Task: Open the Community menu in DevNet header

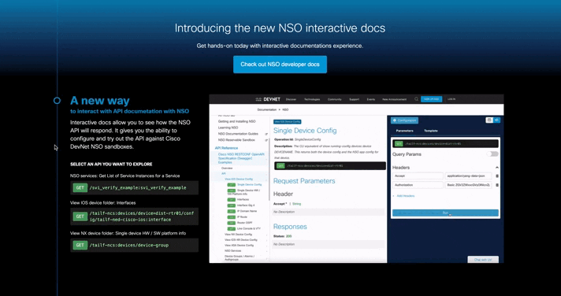Action: (335, 99)
